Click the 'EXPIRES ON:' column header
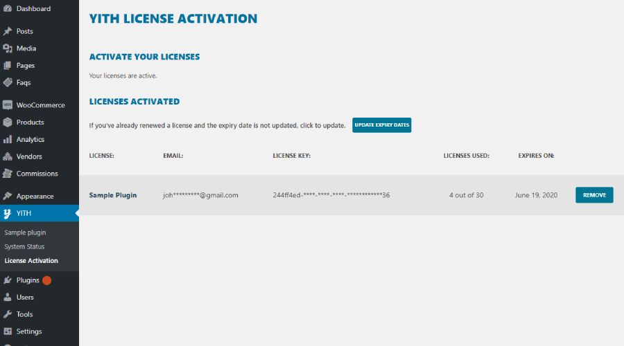The image size is (624, 346). click(x=536, y=156)
